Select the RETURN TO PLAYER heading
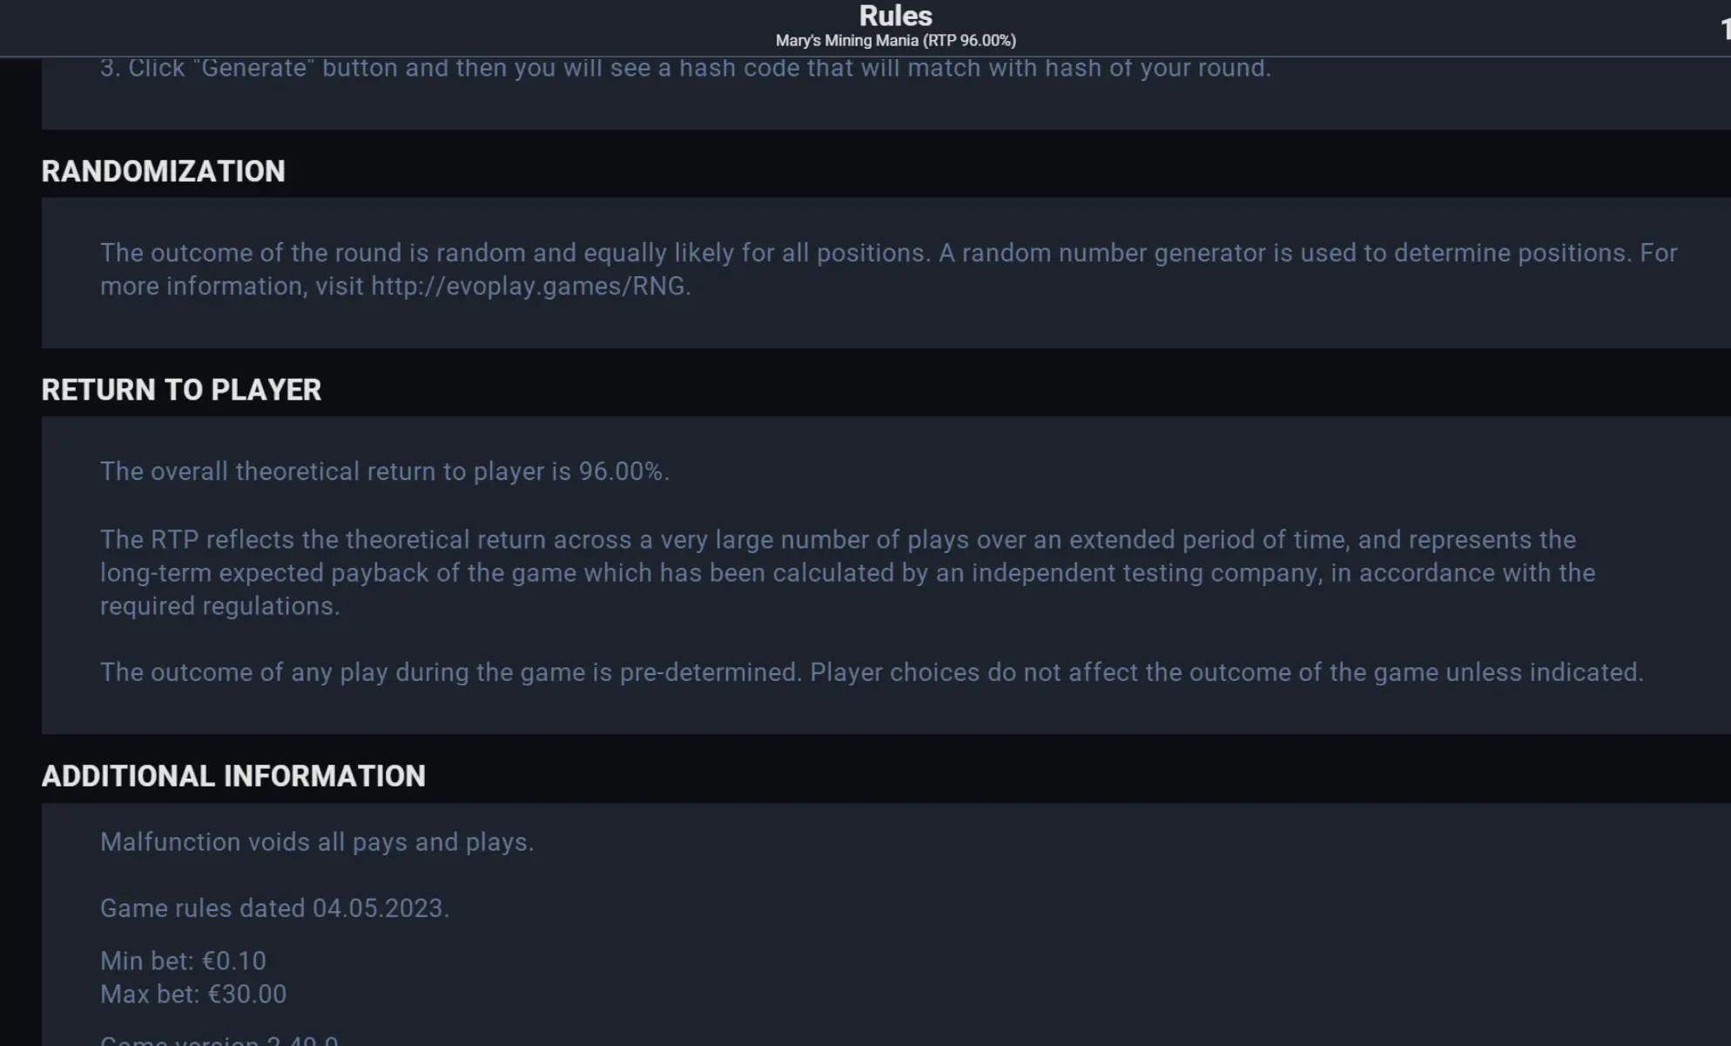The image size is (1731, 1046). coord(181,390)
